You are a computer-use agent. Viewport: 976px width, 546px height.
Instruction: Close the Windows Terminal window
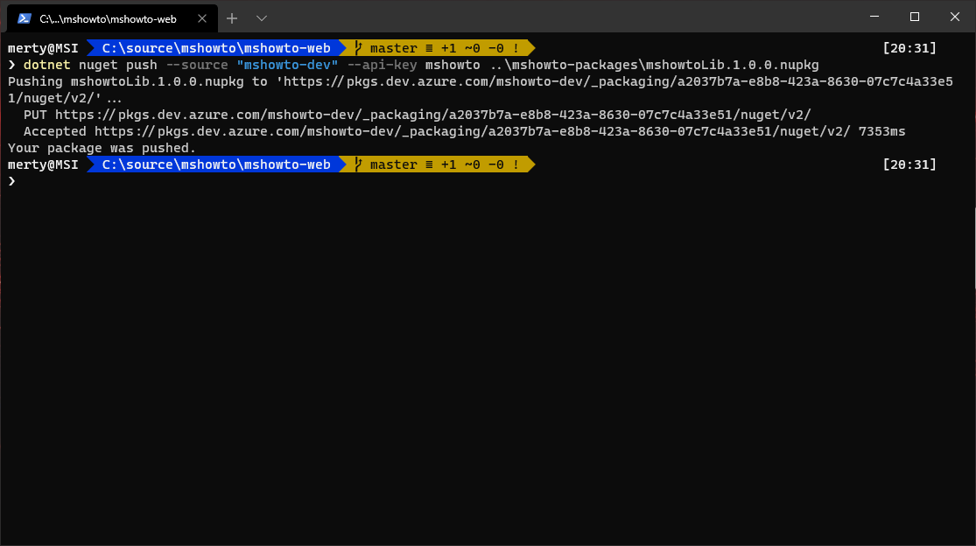pos(955,17)
